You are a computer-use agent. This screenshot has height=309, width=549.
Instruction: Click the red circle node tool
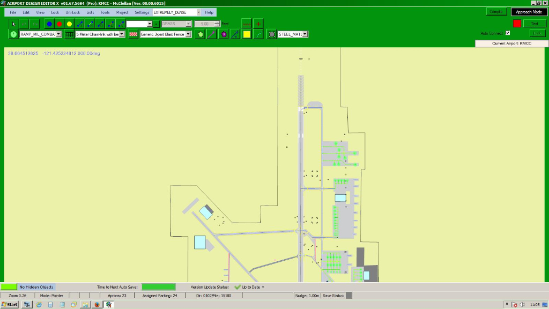(x=59, y=24)
